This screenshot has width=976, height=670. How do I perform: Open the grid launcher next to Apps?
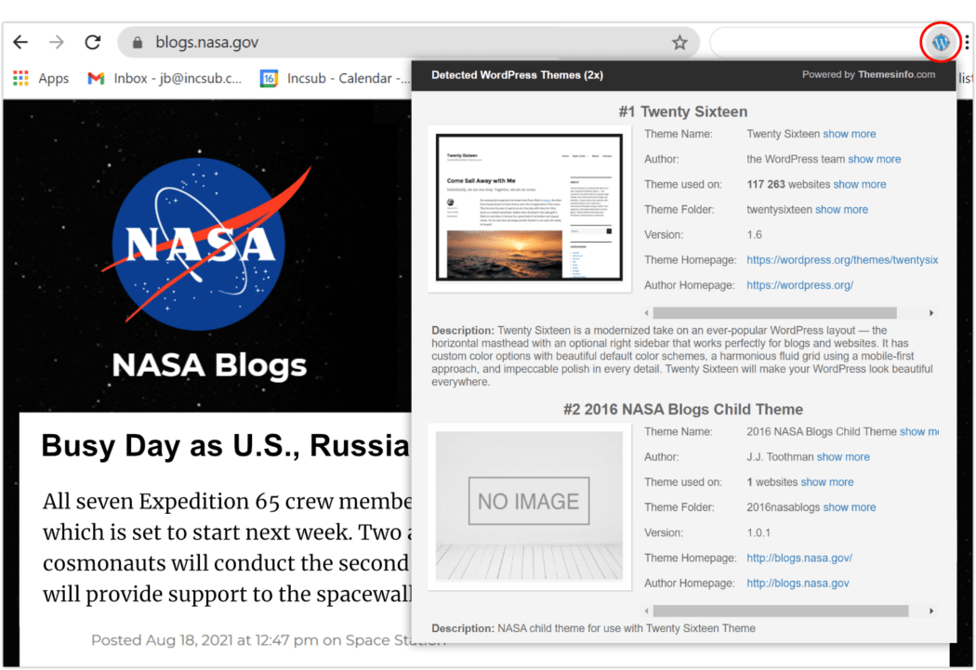(19, 78)
